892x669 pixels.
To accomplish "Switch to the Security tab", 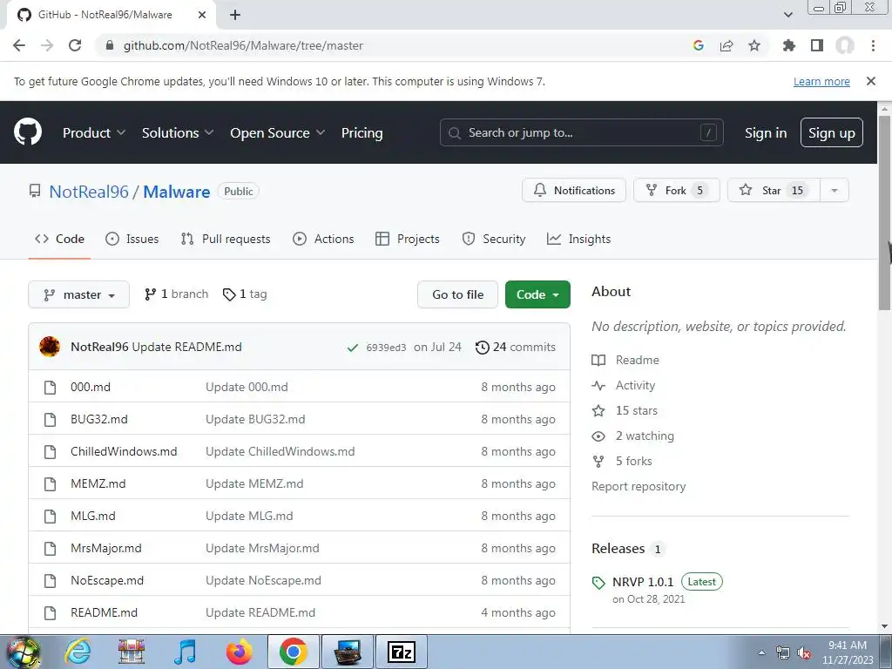I will point(494,239).
